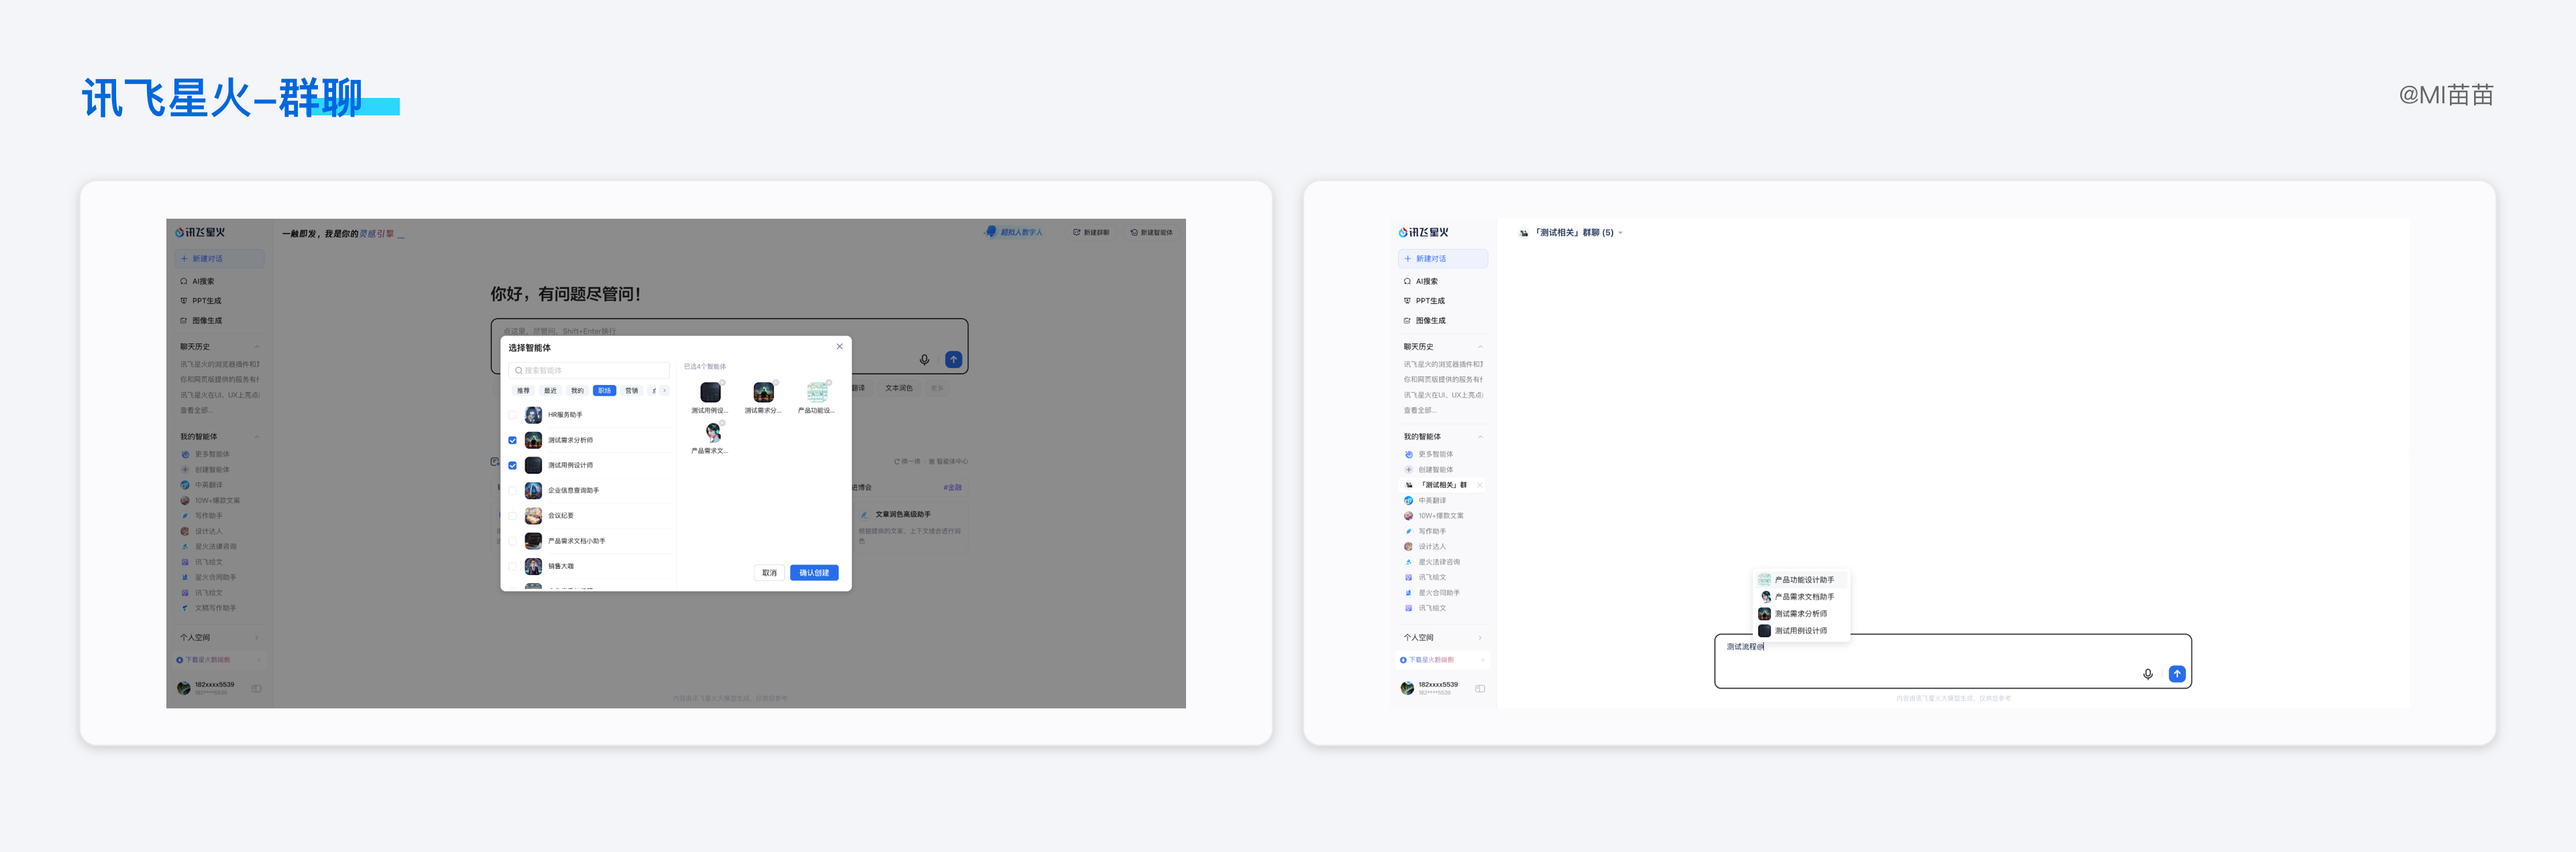Uncheck the 测试需求分析师 checkbox
Image resolution: width=2576 pixels, height=852 pixels.
(513, 440)
